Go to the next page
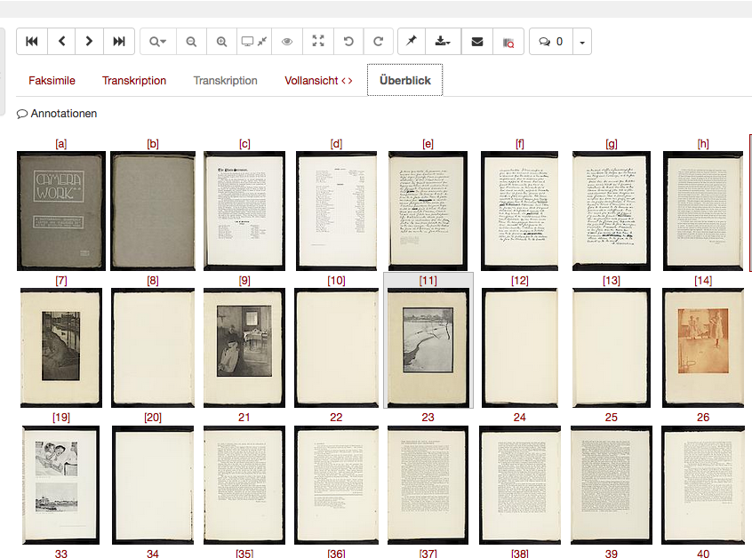Screen dimensions: 752x558 [x=90, y=42]
